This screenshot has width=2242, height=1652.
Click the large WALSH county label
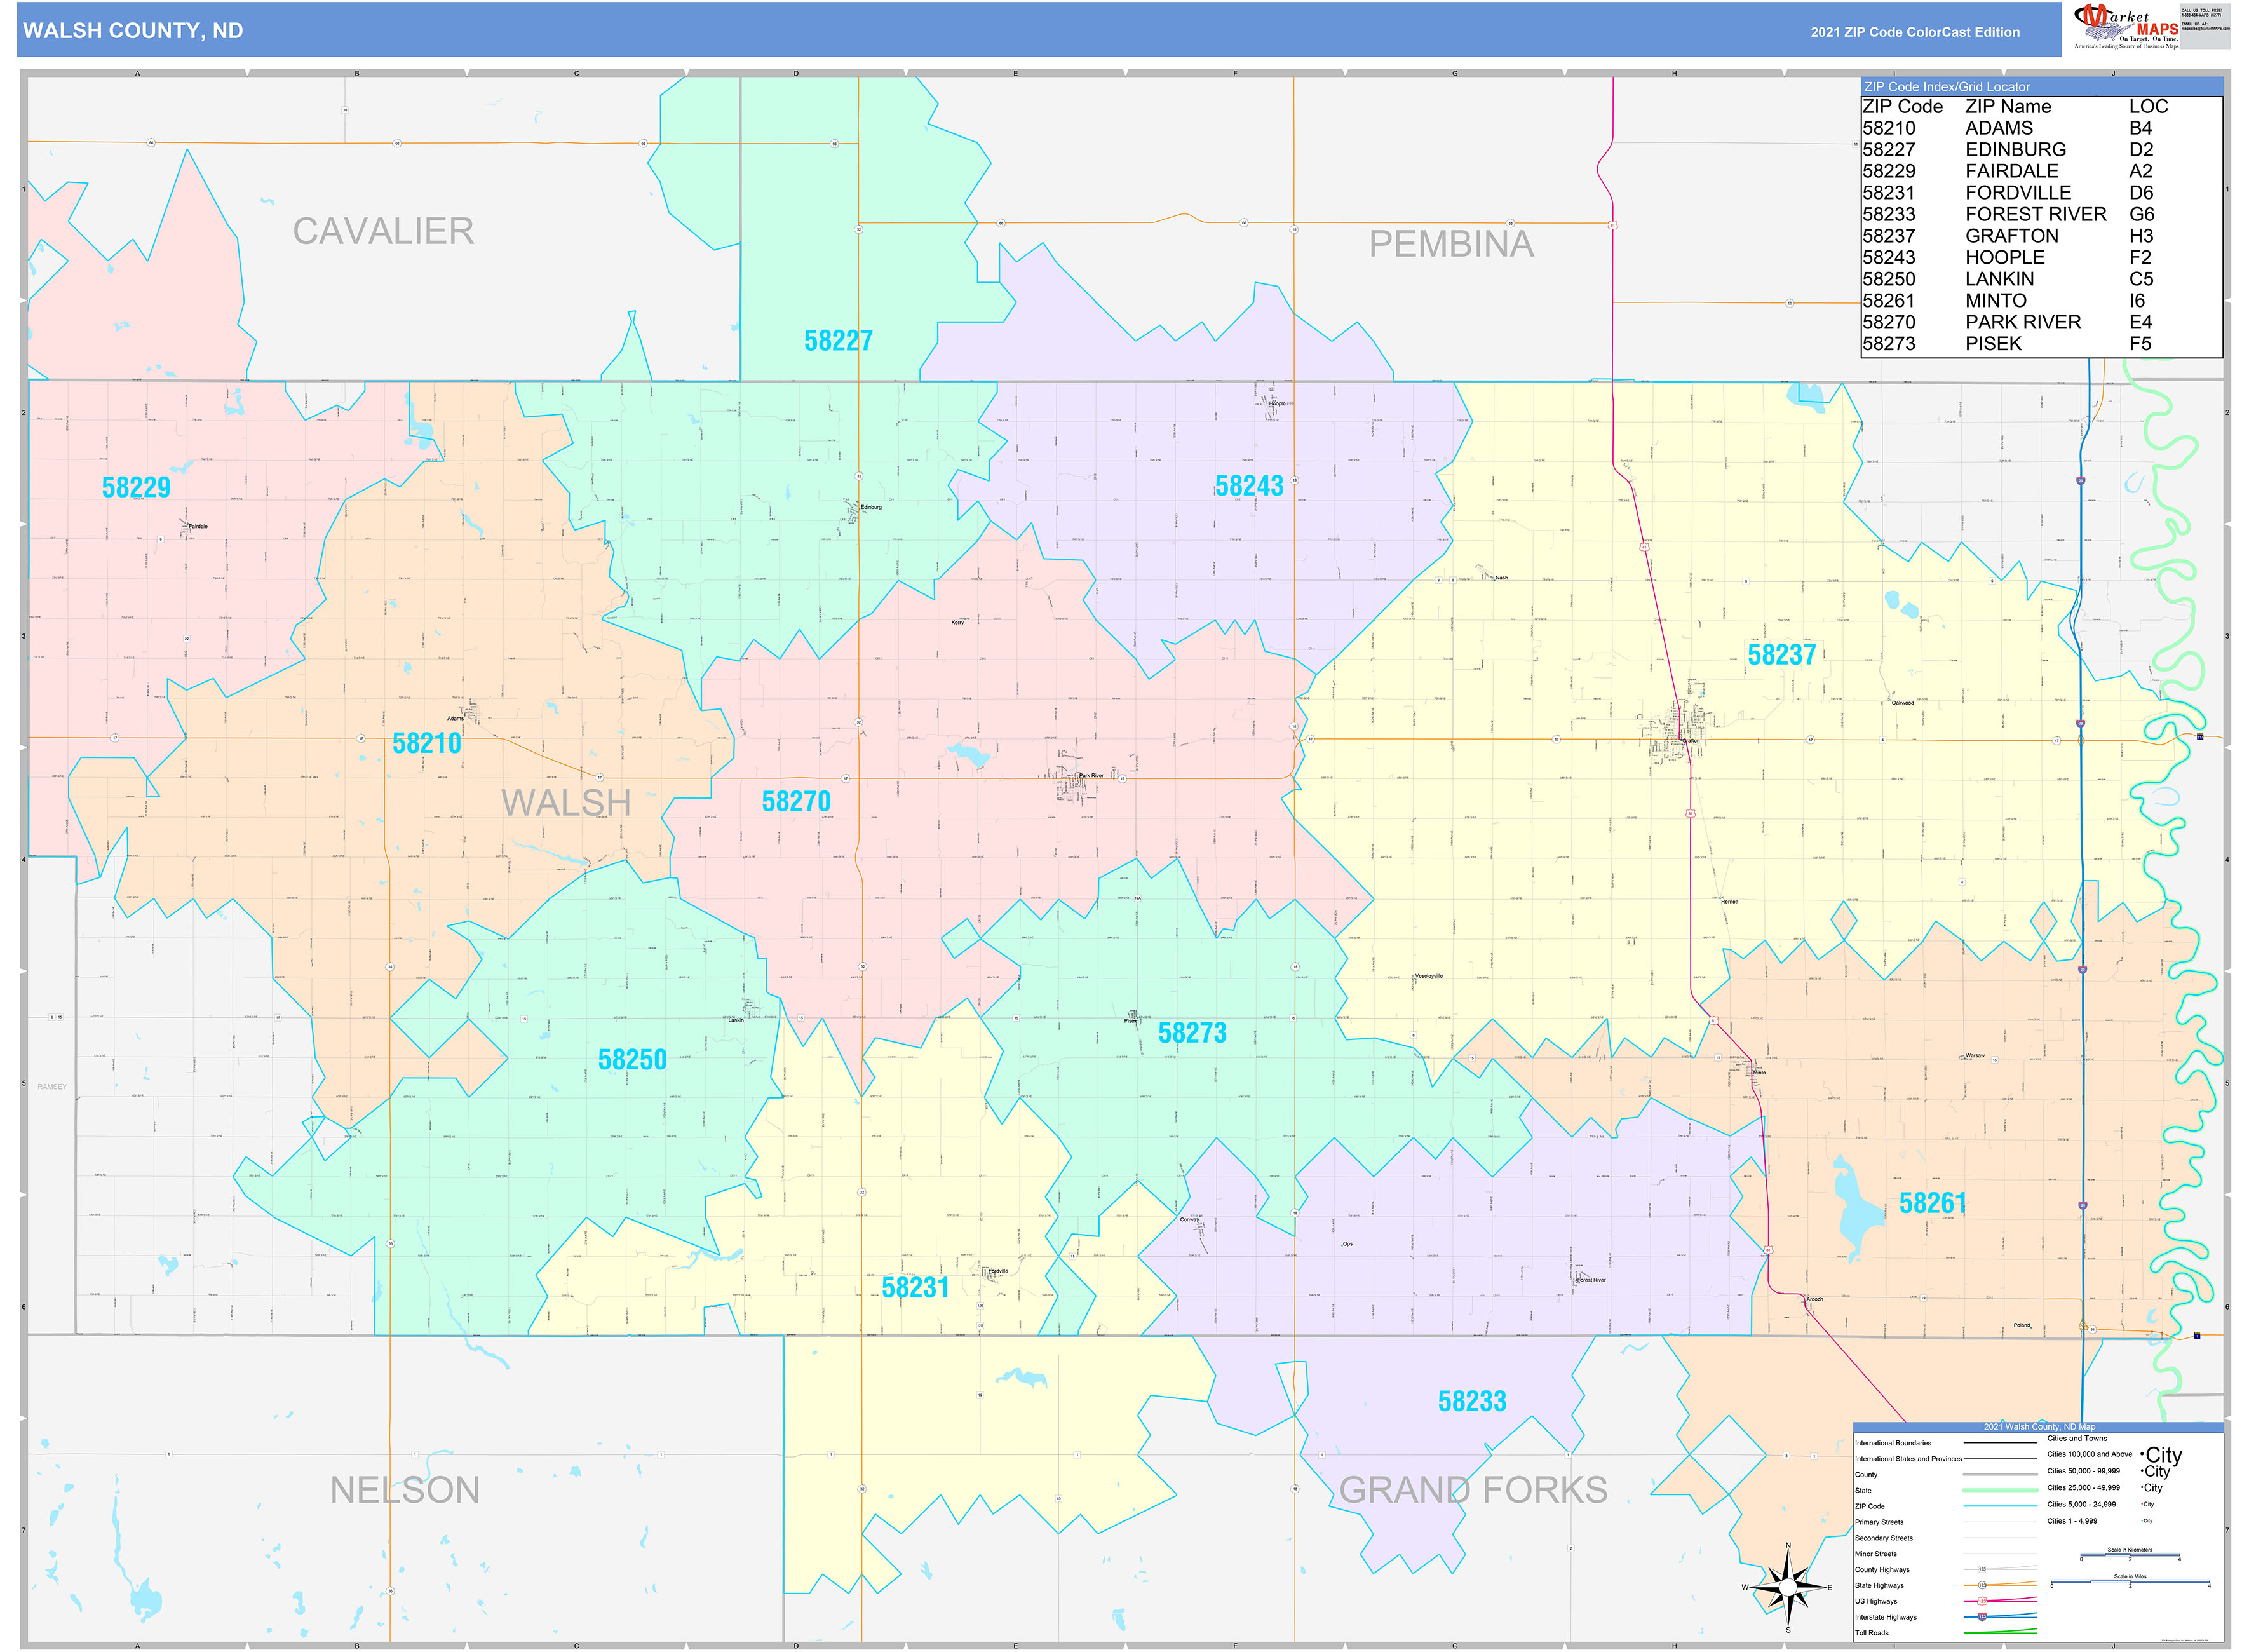tap(566, 802)
